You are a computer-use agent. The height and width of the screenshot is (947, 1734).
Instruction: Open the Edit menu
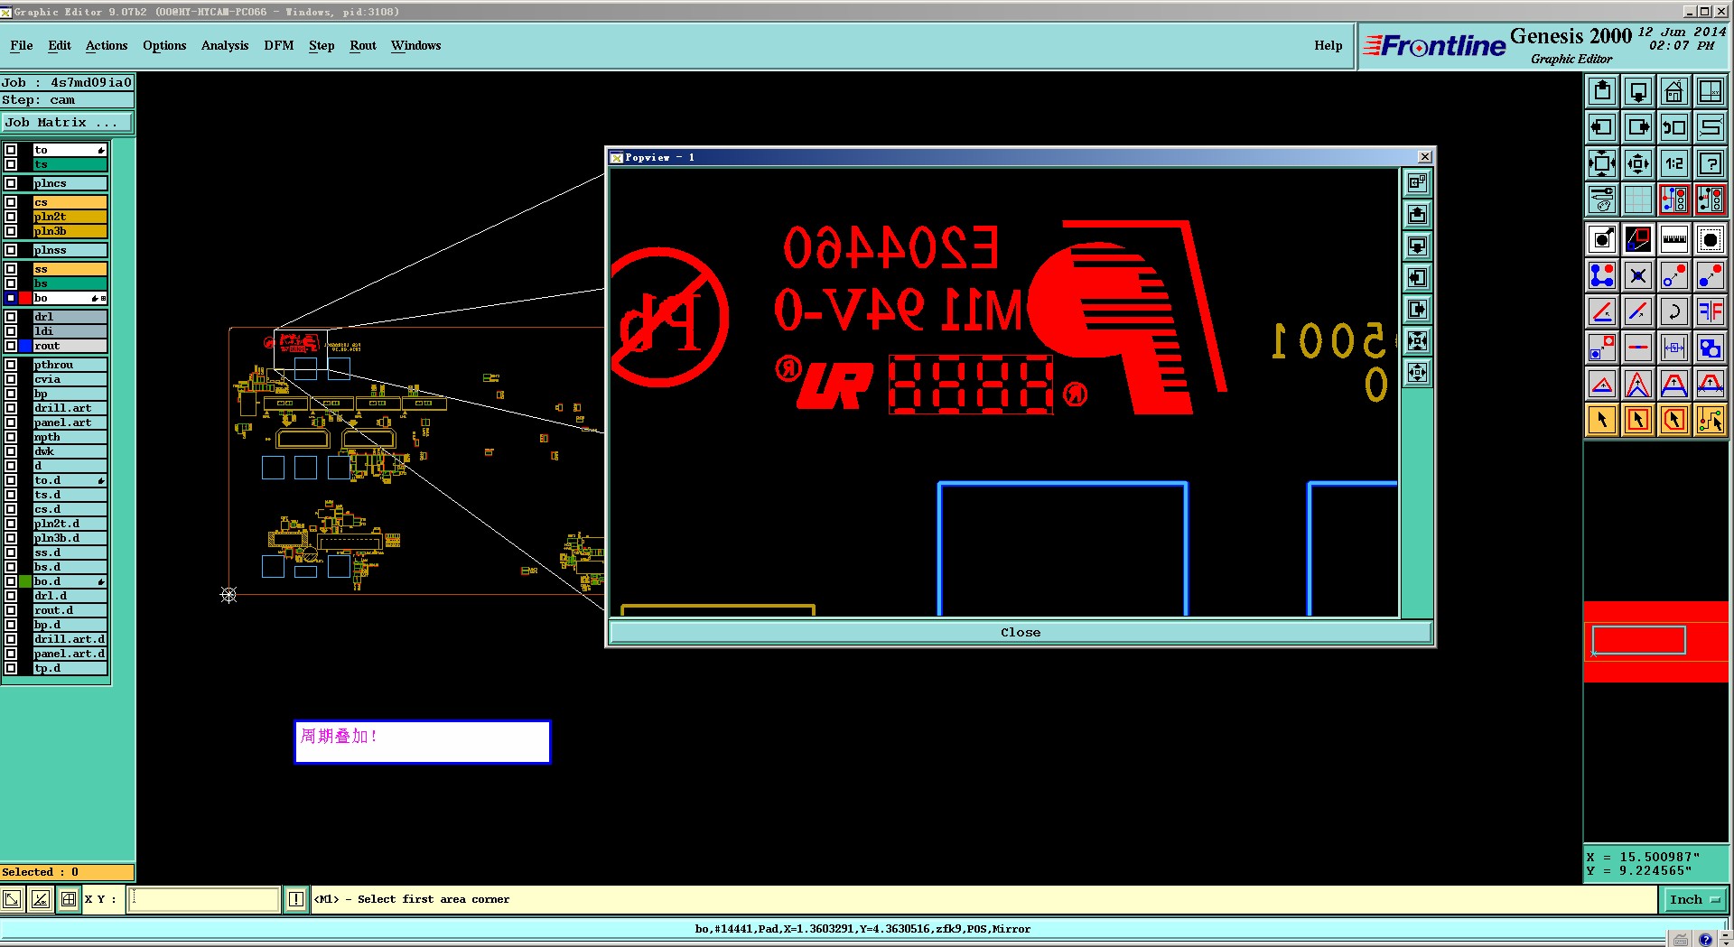tap(60, 45)
